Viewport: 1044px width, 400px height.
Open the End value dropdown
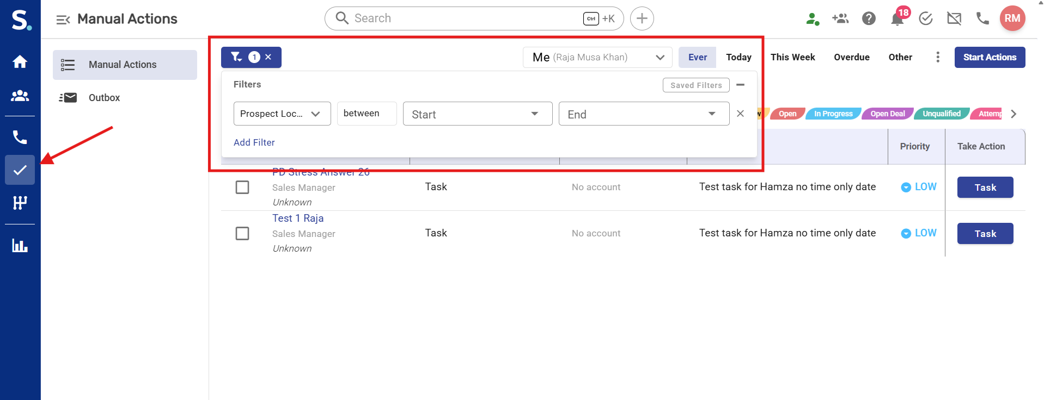coord(644,114)
